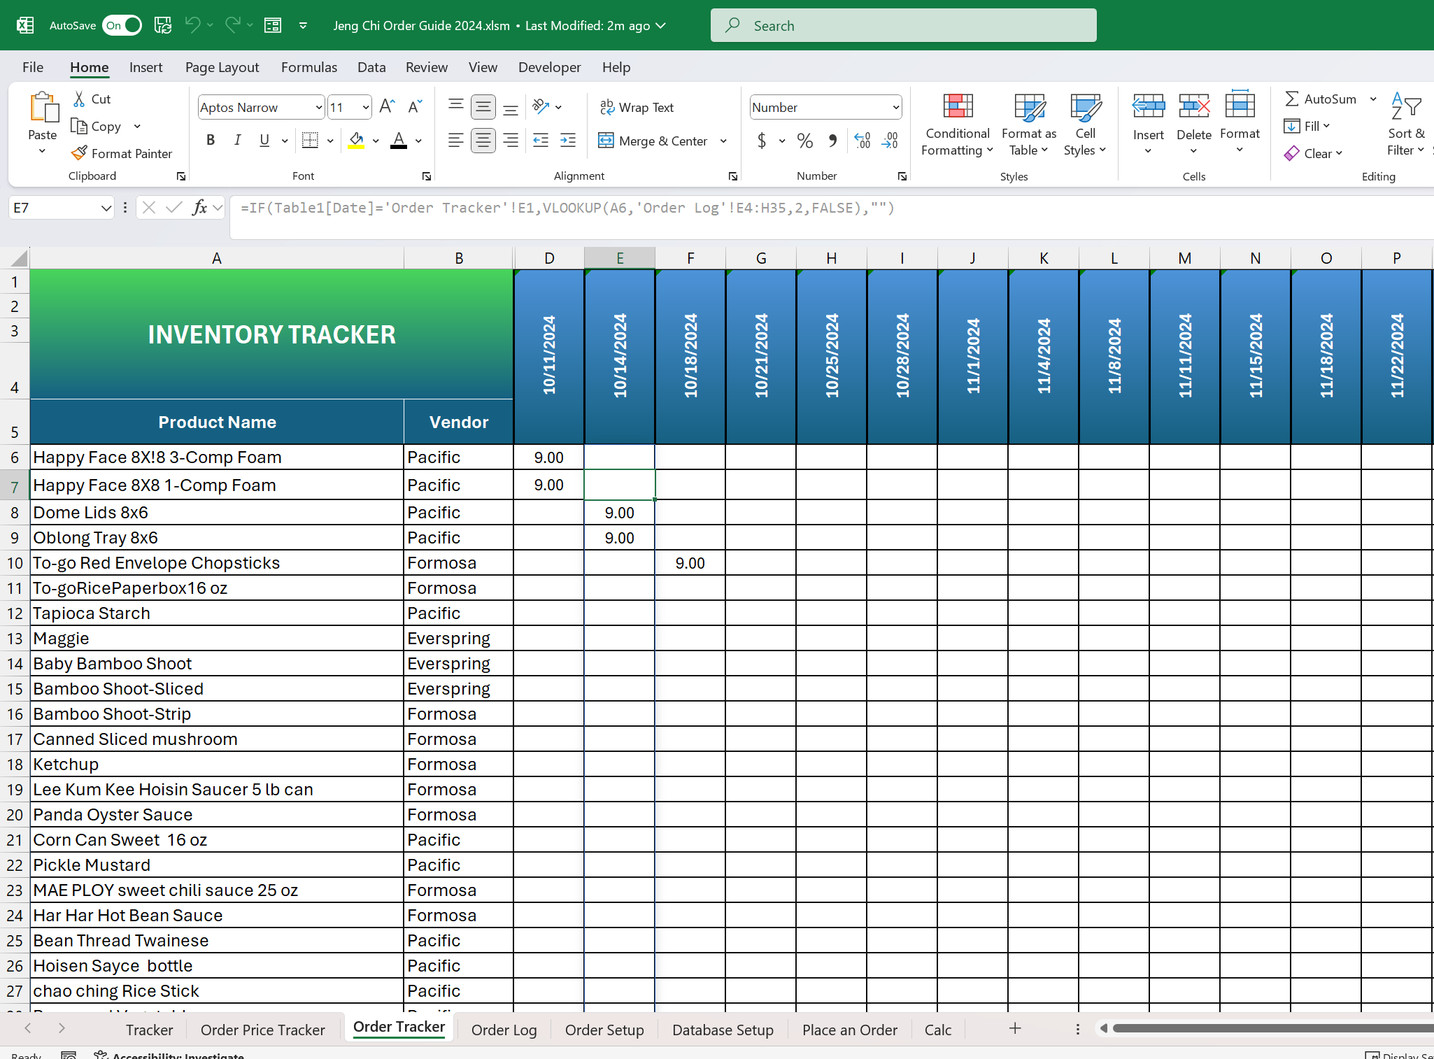This screenshot has height=1059, width=1434.
Task: Click the Percent Style icon
Action: pyautogui.click(x=804, y=141)
